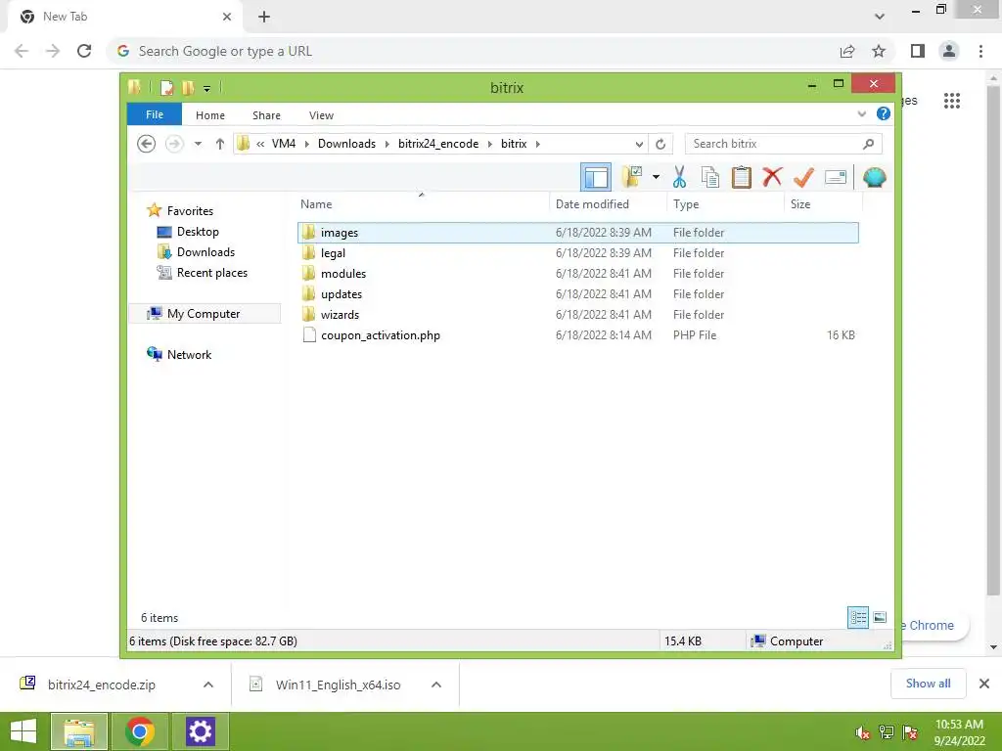Click the Explorer Forward navigation arrow
Screen dimensions: 1002x751
click(174, 144)
